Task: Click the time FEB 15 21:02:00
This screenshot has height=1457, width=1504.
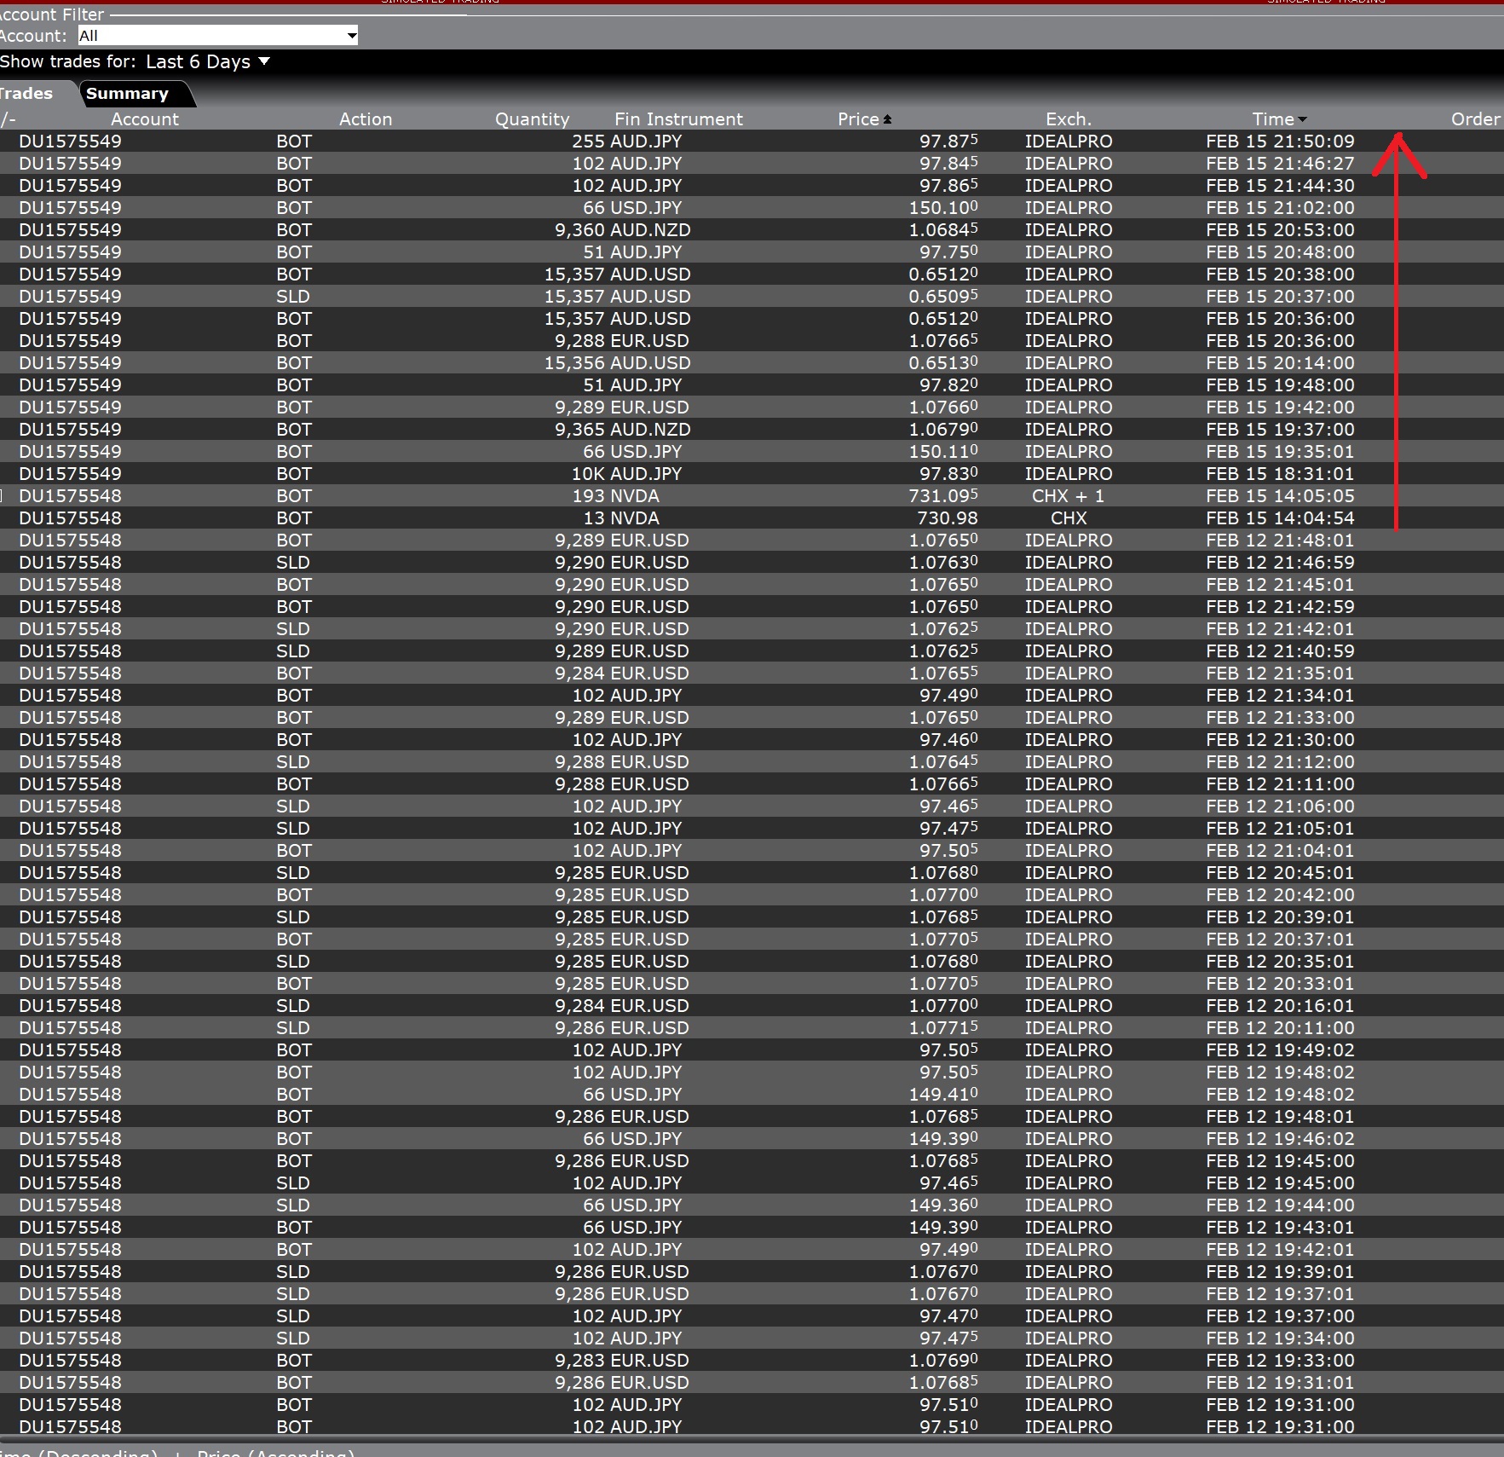Action: coord(1280,208)
